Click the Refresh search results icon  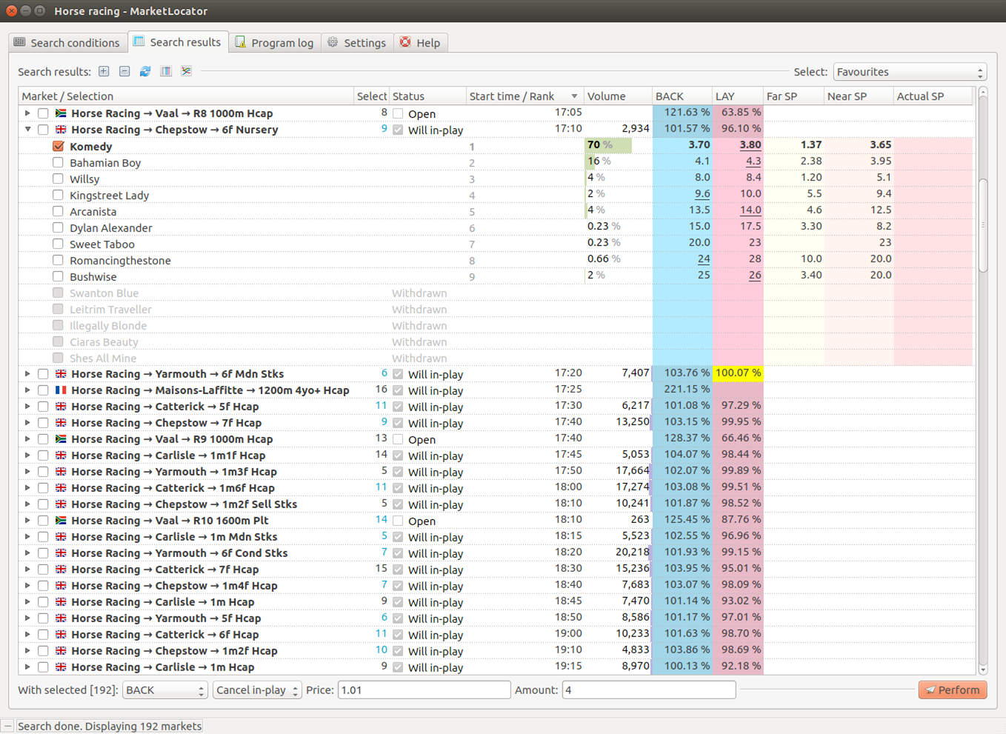145,71
